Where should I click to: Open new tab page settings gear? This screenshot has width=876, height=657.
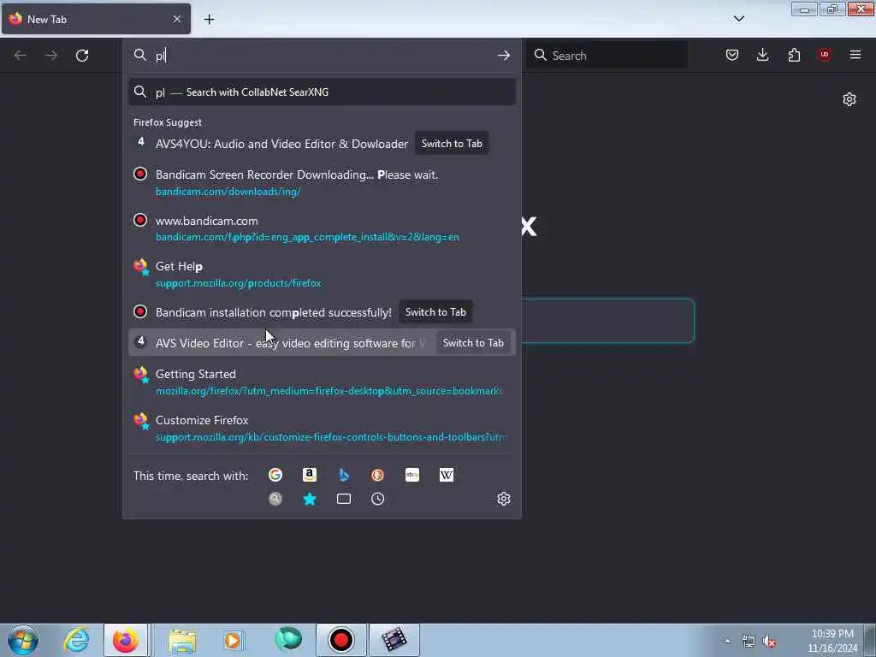(x=849, y=99)
